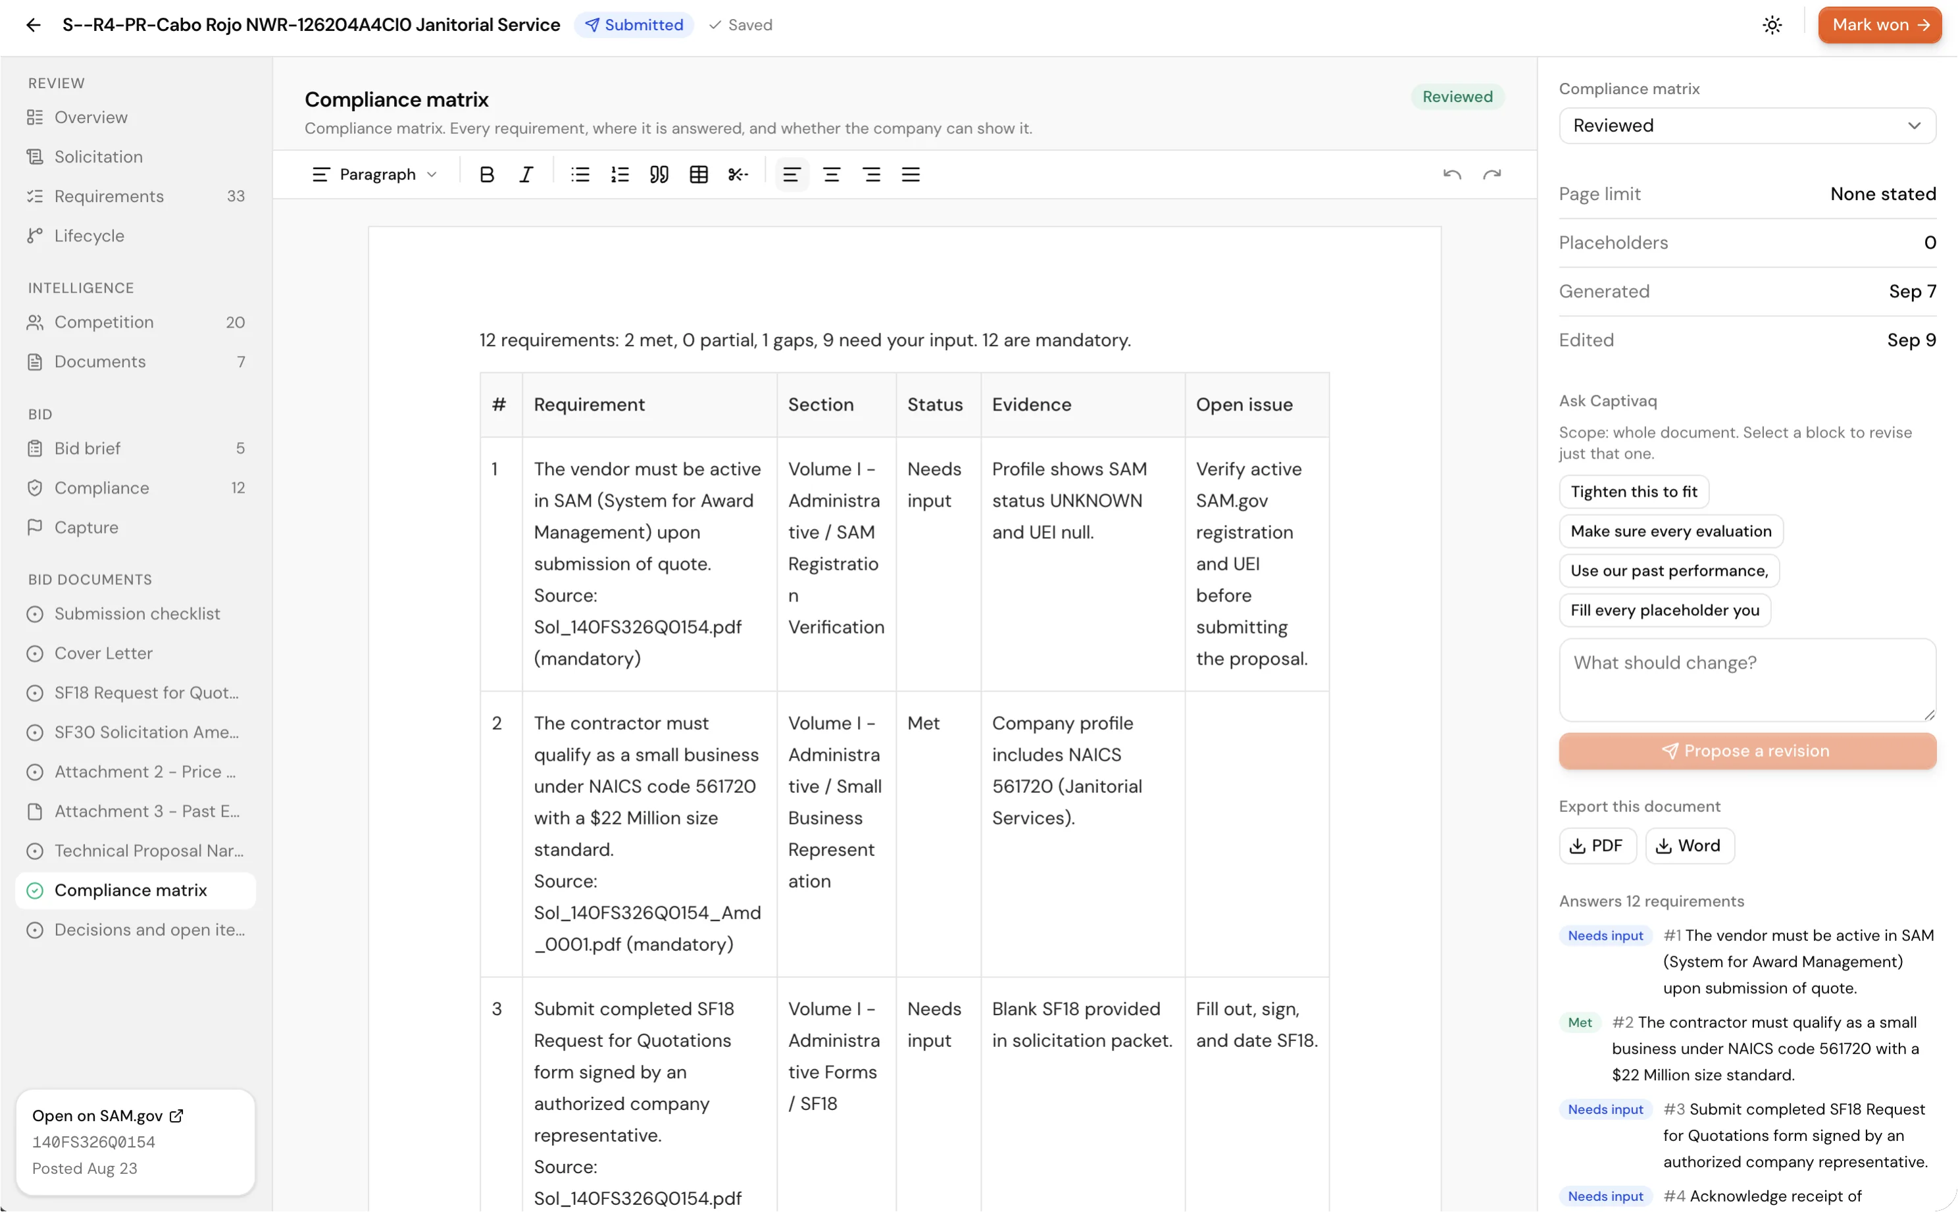Export the document as PDF
Viewport: 1958px width, 1212px height.
click(1597, 846)
